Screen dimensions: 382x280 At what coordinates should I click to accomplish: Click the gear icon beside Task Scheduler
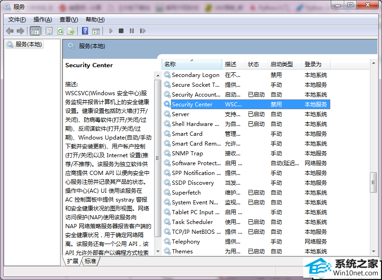pos(167,222)
